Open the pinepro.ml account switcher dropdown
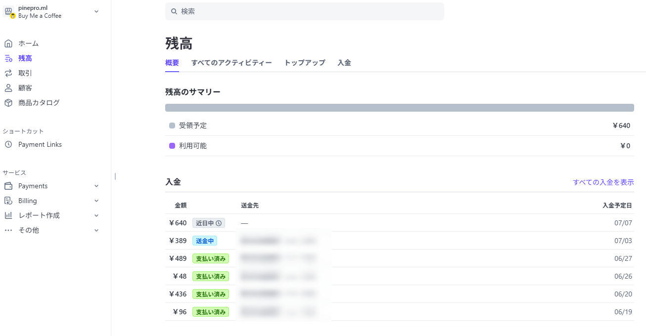The height and width of the screenshot is (336, 646). [96, 11]
